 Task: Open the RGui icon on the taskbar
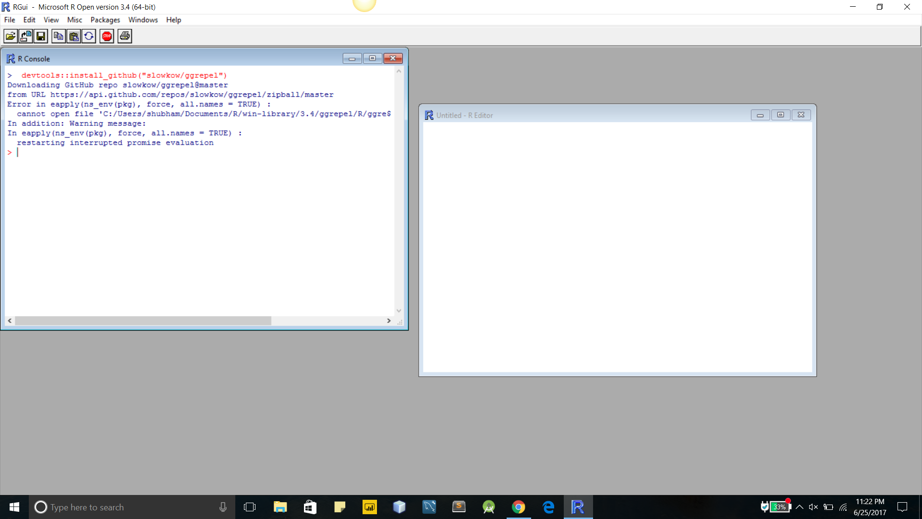579,507
